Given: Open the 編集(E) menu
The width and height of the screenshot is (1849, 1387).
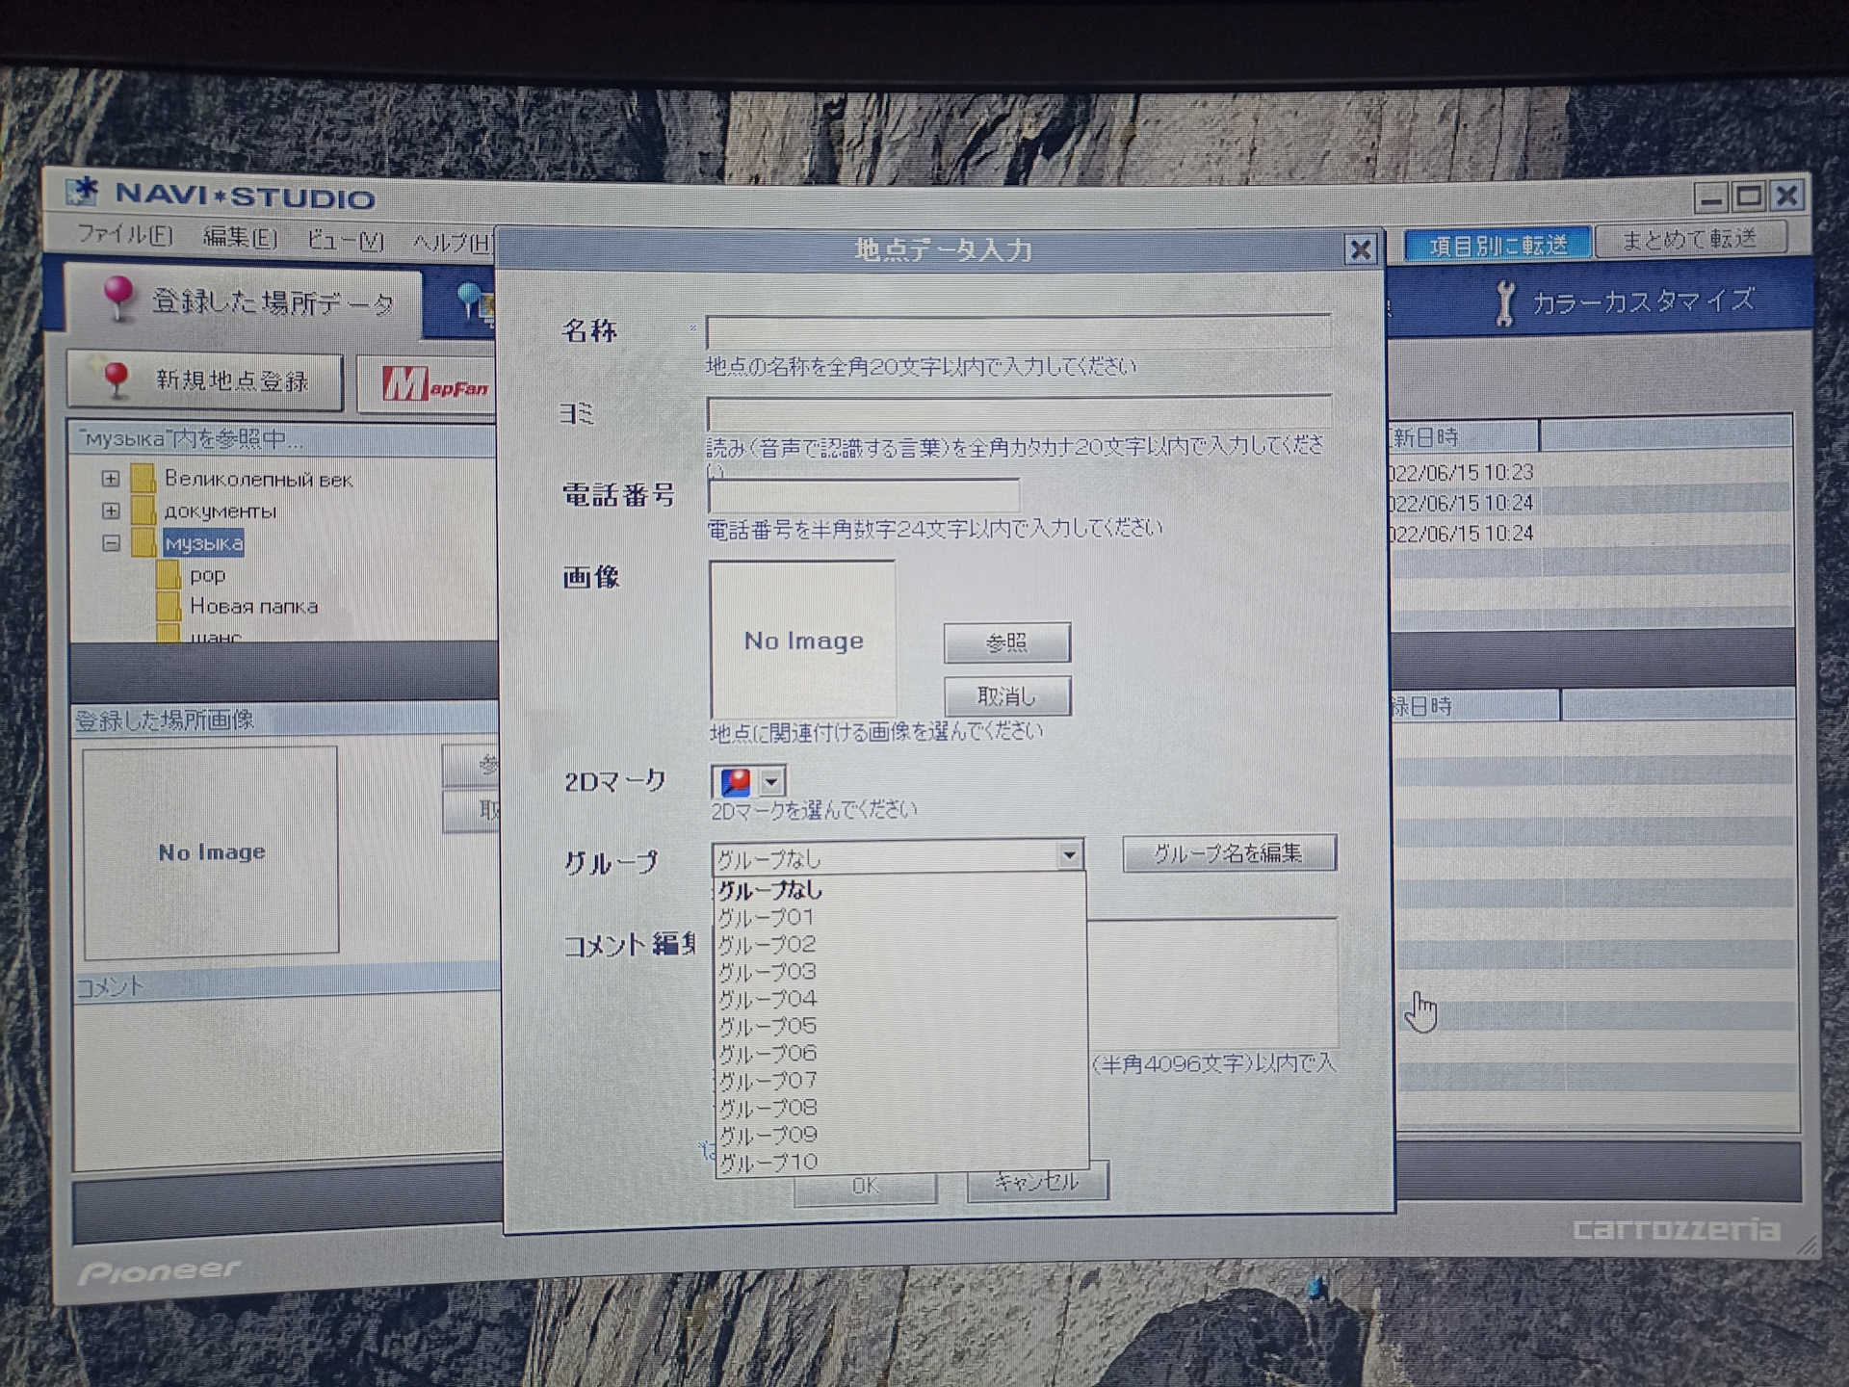Looking at the screenshot, I should (x=240, y=237).
